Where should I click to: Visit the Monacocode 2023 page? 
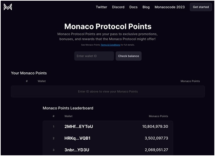click(x=170, y=7)
